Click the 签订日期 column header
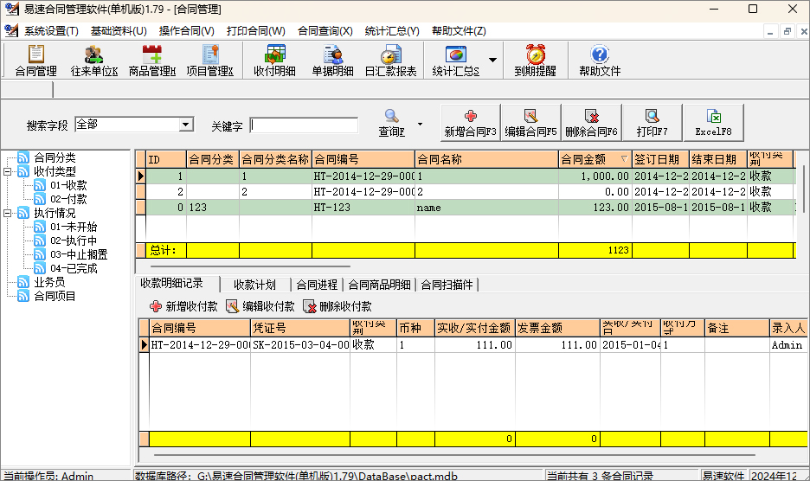This screenshot has height=481, width=810. point(660,159)
